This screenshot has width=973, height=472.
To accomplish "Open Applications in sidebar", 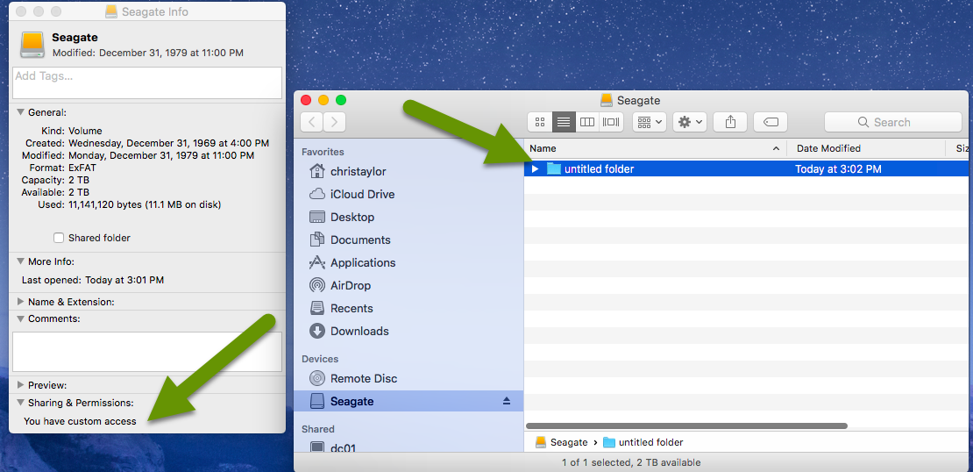I will coord(363,262).
